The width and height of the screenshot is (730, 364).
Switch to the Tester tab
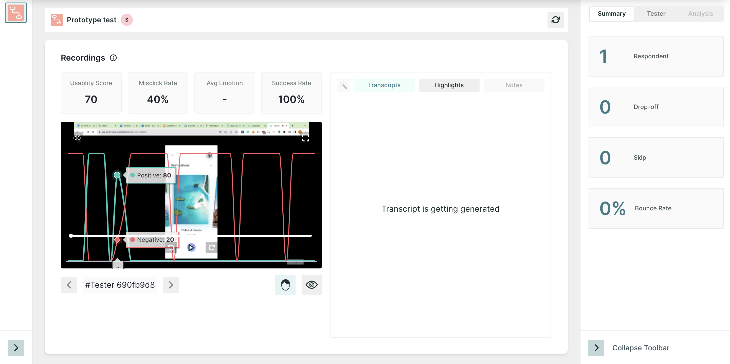tap(656, 14)
